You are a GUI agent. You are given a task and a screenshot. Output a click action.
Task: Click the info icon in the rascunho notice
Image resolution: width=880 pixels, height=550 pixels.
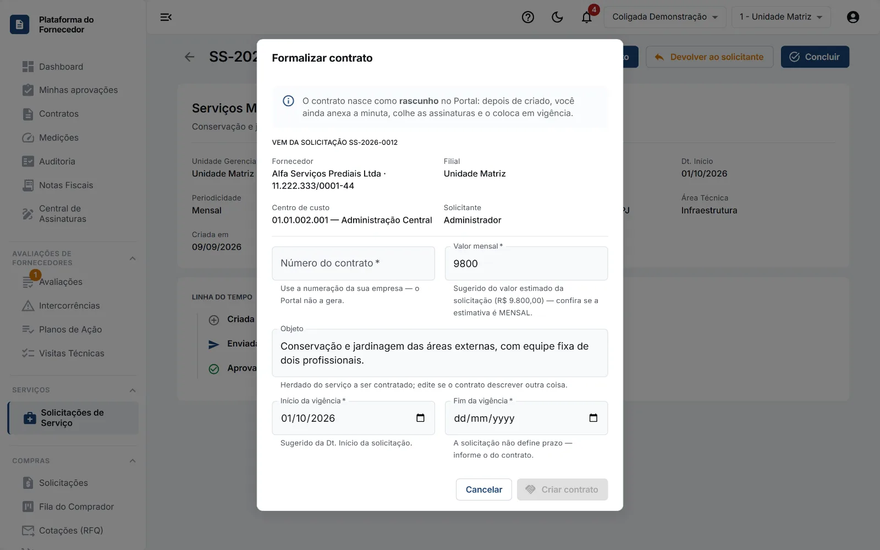pyautogui.click(x=288, y=101)
